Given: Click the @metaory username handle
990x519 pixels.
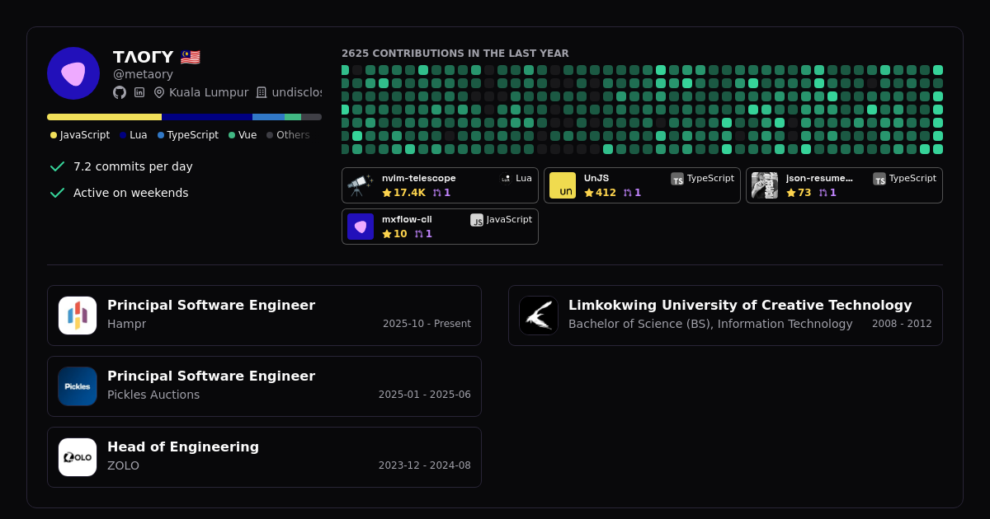Looking at the screenshot, I should click(x=143, y=74).
